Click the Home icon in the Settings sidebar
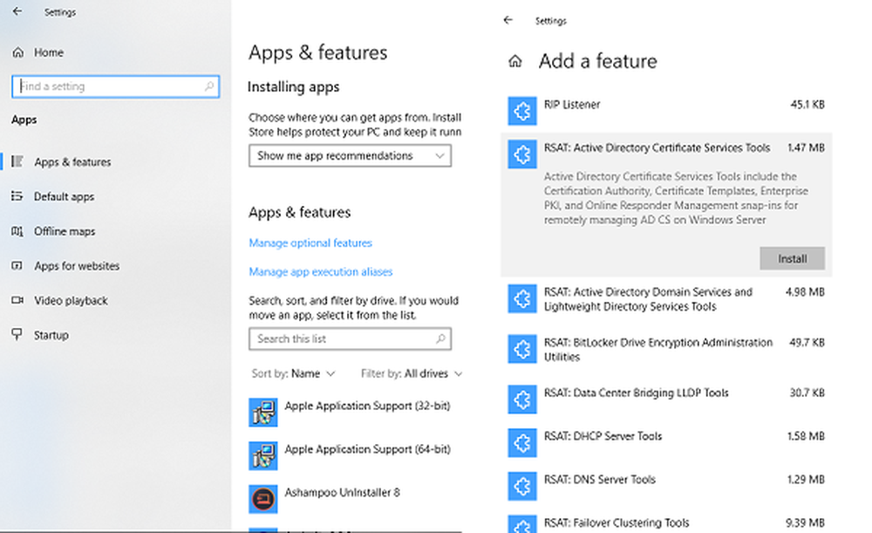 click(17, 52)
